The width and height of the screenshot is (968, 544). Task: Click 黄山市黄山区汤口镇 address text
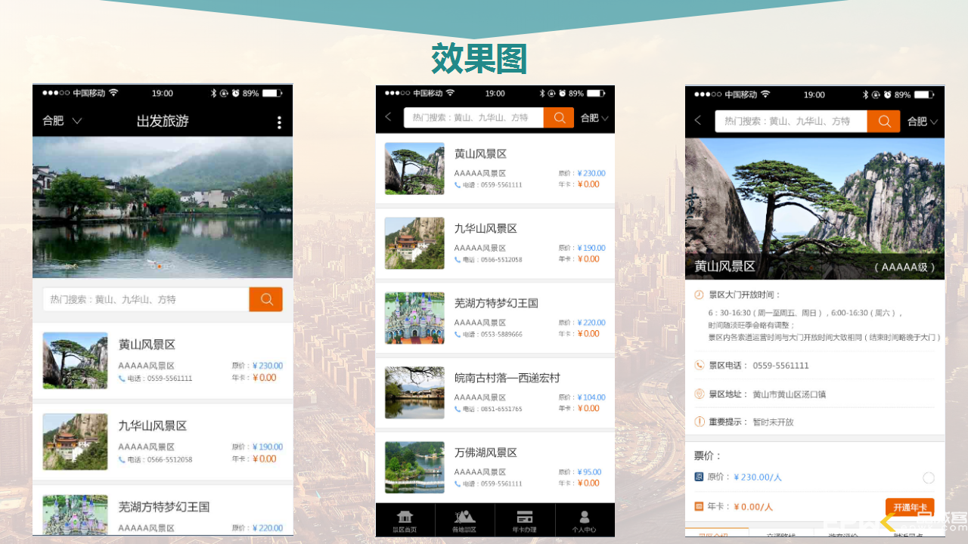pyautogui.click(x=789, y=394)
